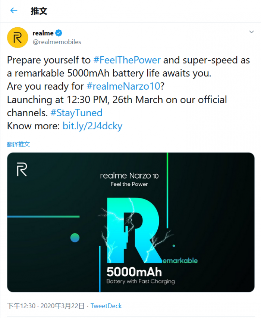261x318 pixels.
Task: Click the tweet timestamp 下午12:30
Action: coord(21,306)
